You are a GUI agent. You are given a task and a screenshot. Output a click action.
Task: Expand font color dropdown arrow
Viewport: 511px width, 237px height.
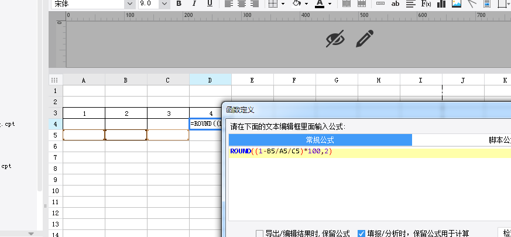(330, 4)
